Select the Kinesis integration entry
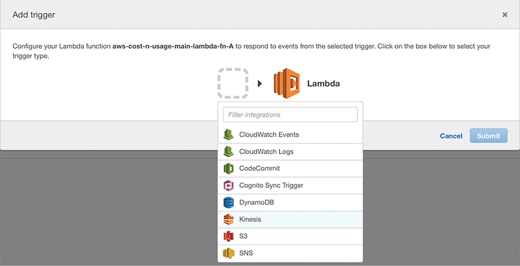The height and width of the screenshot is (266, 520). click(290, 219)
